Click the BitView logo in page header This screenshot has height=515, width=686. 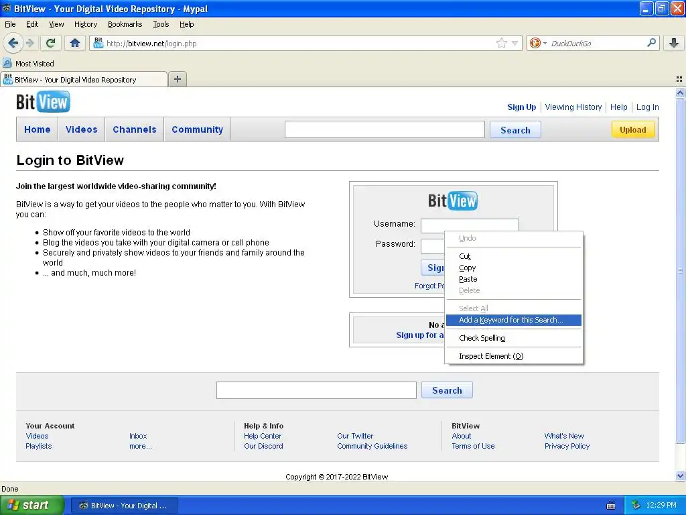coord(43,102)
